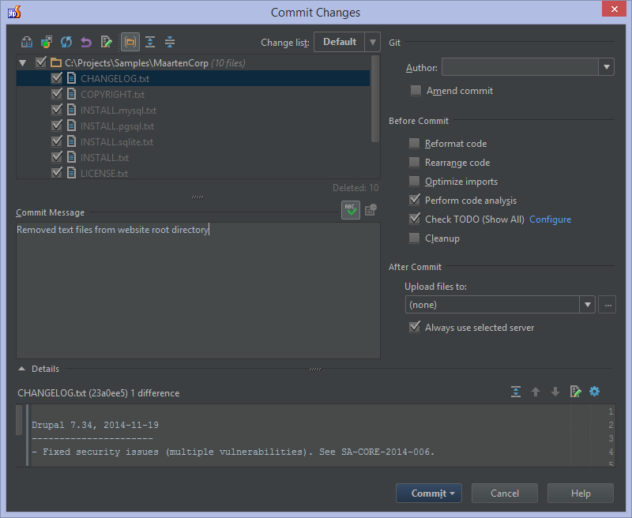Open the diff settings gear icon
Image resolution: width=632 pixels, height=518 pixels.
click(x=594, y=391)
